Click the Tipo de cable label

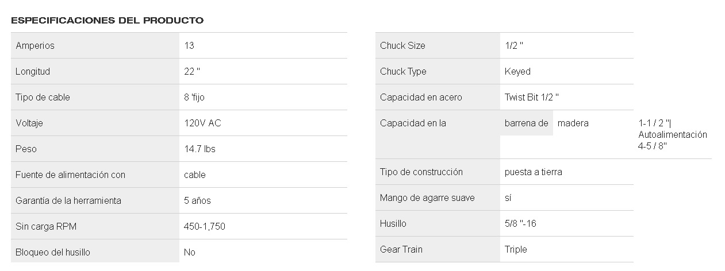[x=43, y=97]
